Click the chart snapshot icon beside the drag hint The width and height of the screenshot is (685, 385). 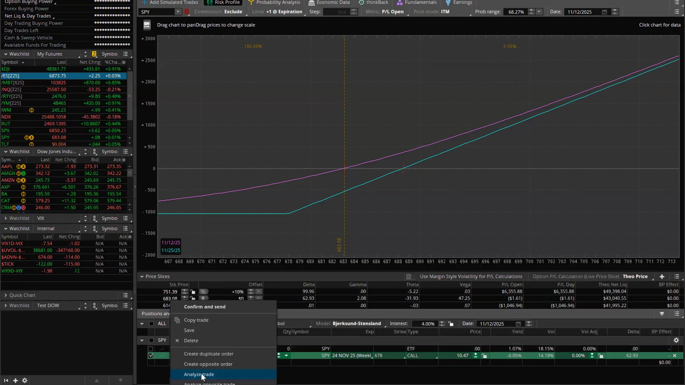(147, 25)
